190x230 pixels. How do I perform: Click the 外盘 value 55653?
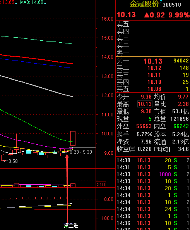[x=144, y=126]
